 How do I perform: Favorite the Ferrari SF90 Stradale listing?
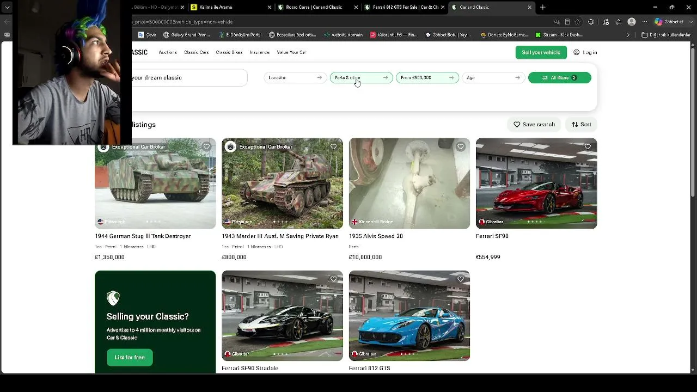point(333,279)
